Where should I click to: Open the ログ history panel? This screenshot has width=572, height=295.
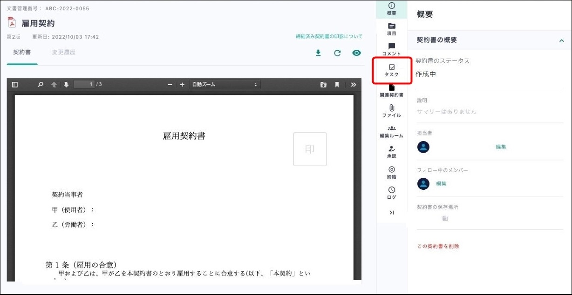click(391, 193)
